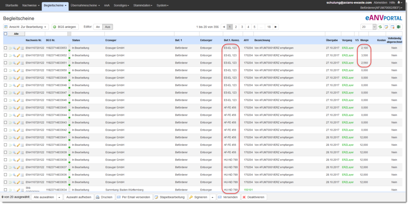Click pencil icon for BGS 11823714833646
409x205 pixels.
(18, 100)
